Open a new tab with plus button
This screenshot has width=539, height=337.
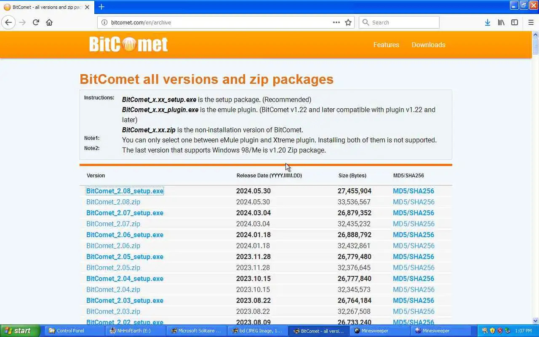(x=101, y=7)
